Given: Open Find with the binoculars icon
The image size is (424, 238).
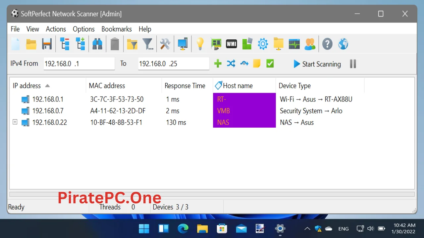Looking at the screenshot, I should tap(97, 44).
